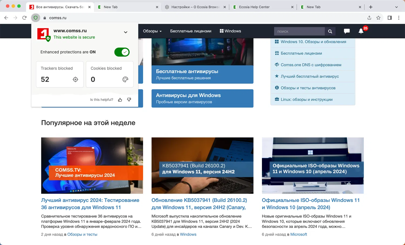
Task: Open the side panel icon
Action: (390, 18)
